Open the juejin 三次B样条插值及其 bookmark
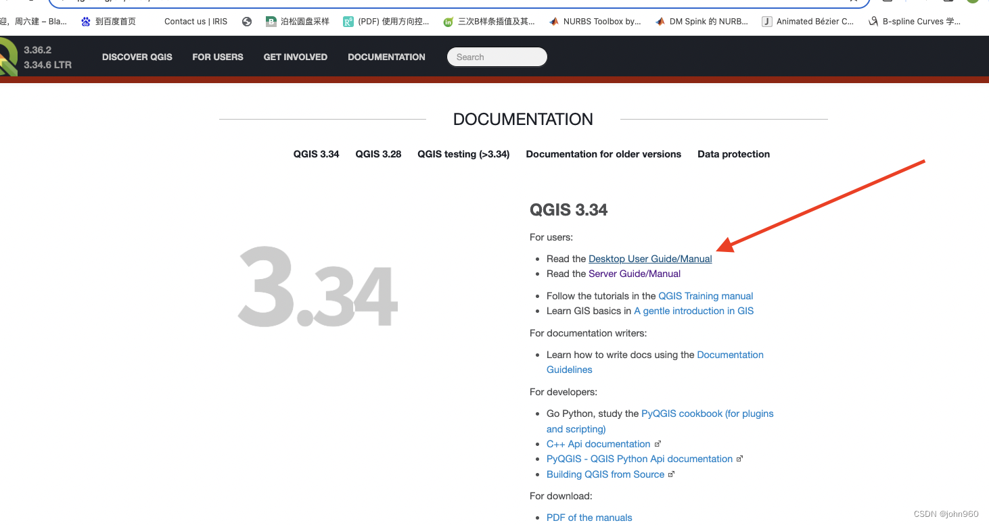Viewport: 989px width, 525px height. pyautogui.click(x=488, y=21)
